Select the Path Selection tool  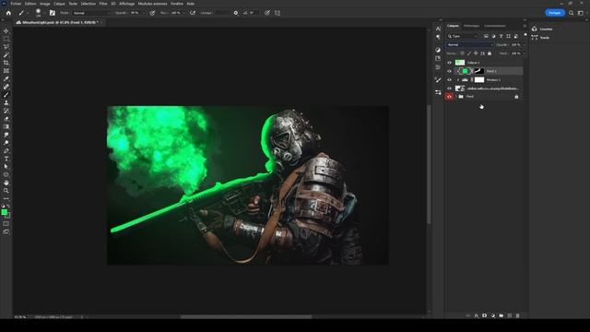(6, 166)
